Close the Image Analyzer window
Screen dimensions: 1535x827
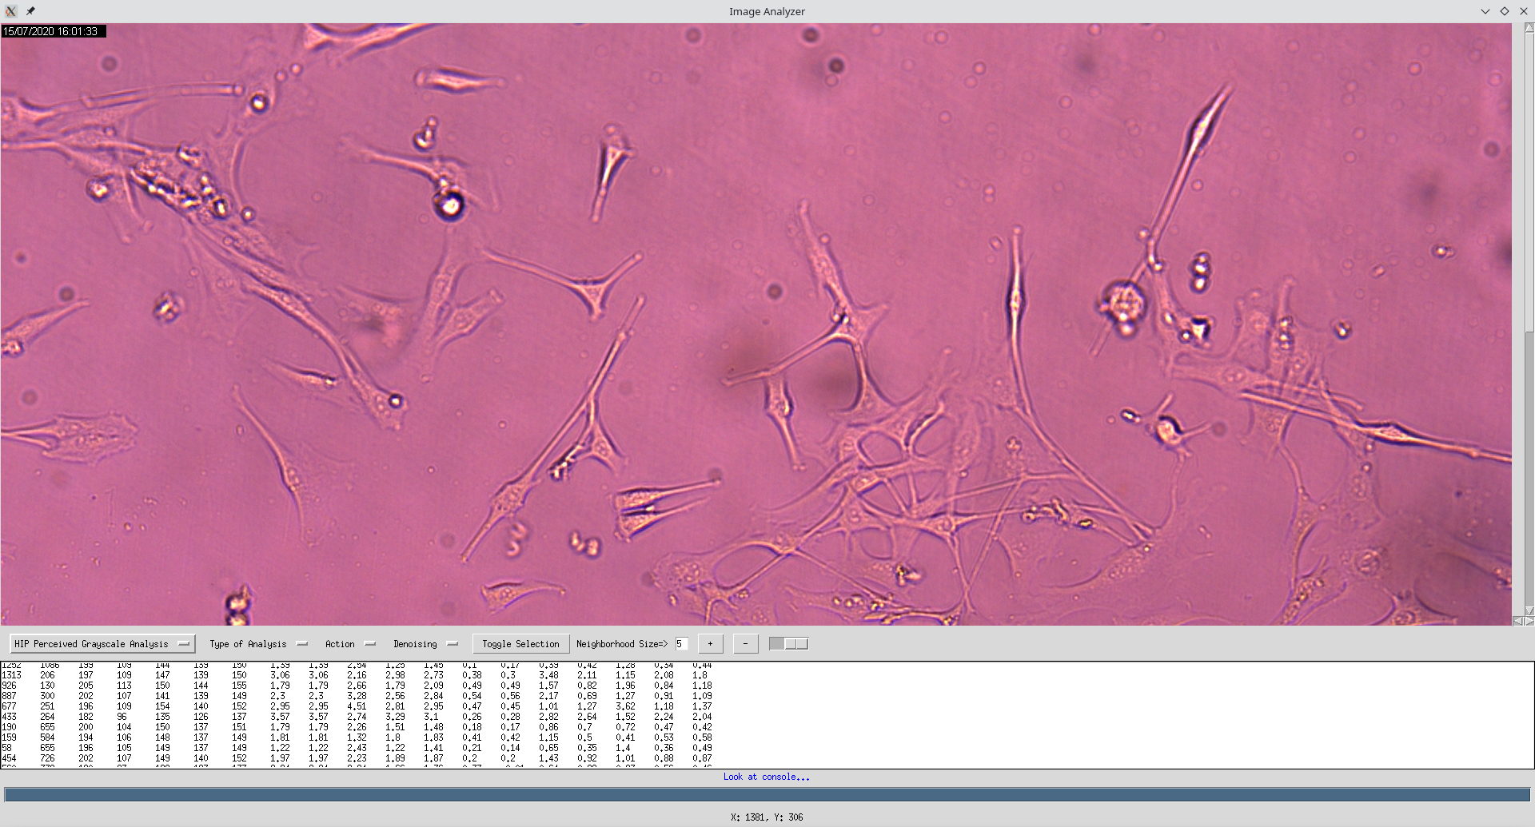(1523, 11)
